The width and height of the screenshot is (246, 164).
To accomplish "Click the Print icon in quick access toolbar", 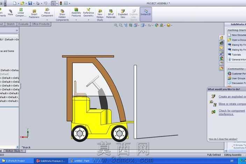I will (38, 3).
